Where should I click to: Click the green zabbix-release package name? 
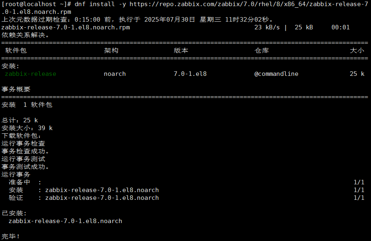(x=31, y=74)
